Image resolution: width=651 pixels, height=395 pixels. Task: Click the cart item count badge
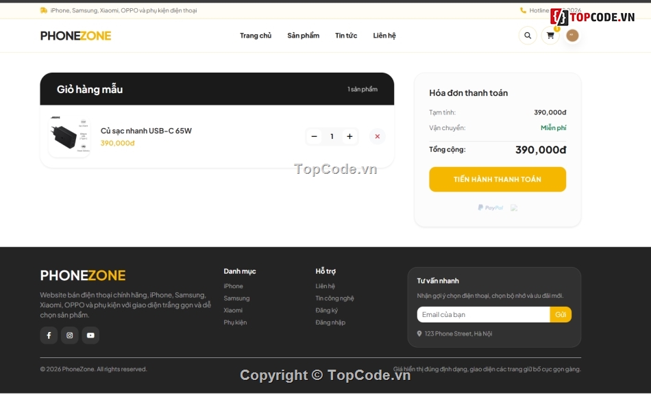556,29
